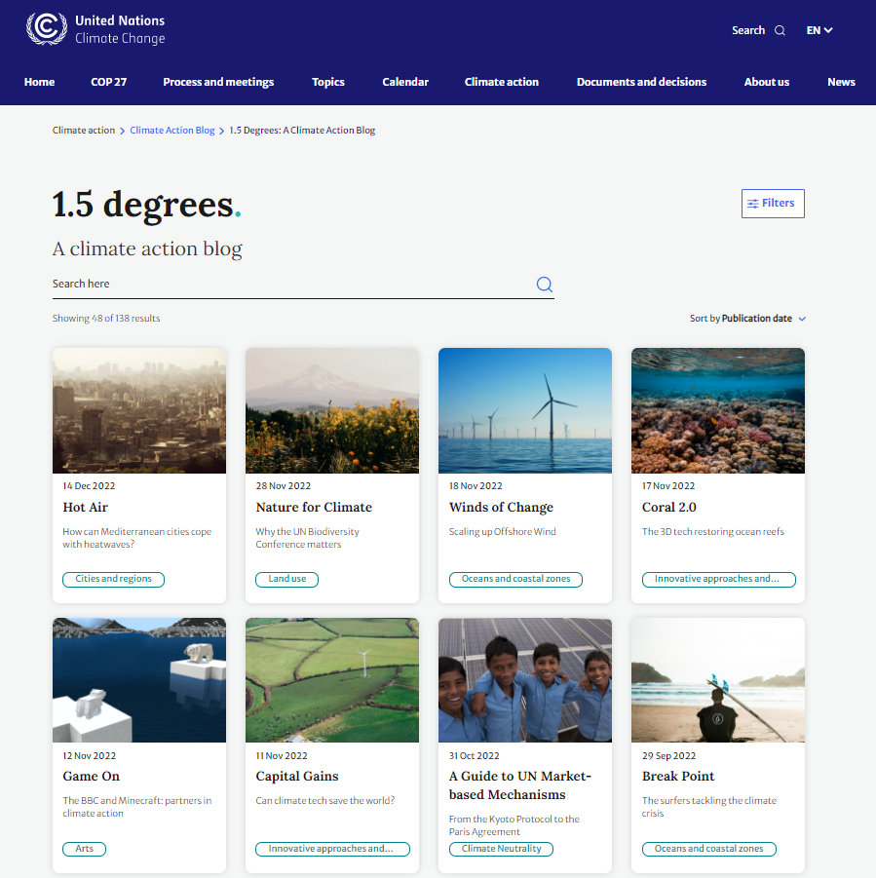Click 'The BBC and Minecraft' description
The width and height of the screenshot is (876, 878).
coord(137,807)
